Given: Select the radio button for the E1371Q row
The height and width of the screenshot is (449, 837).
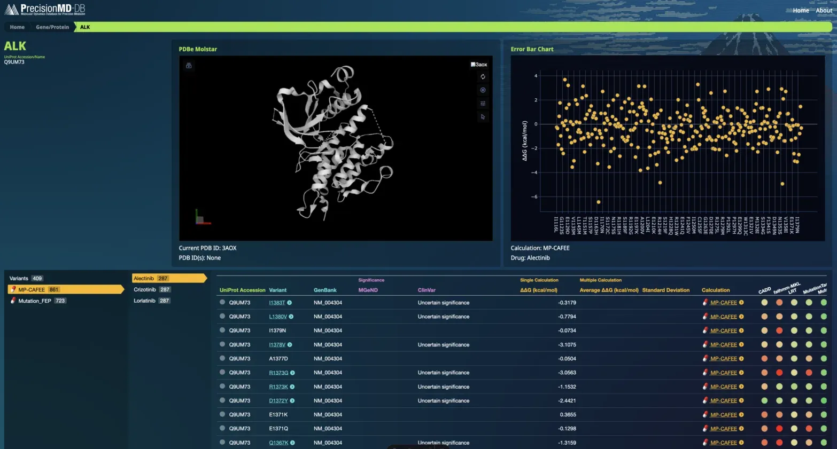Looking at the screenshot, I should coord(222,428).
